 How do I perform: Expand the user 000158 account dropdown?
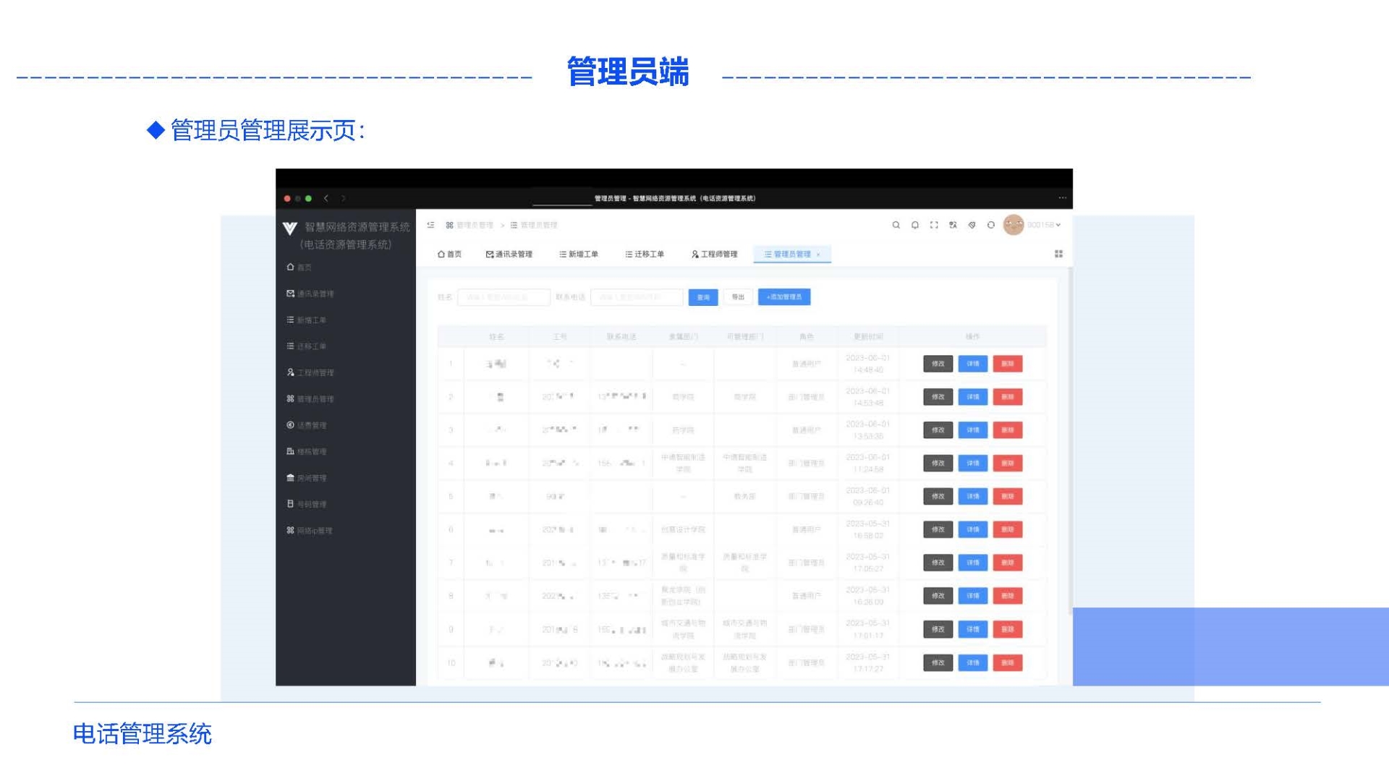point(1043,225)
